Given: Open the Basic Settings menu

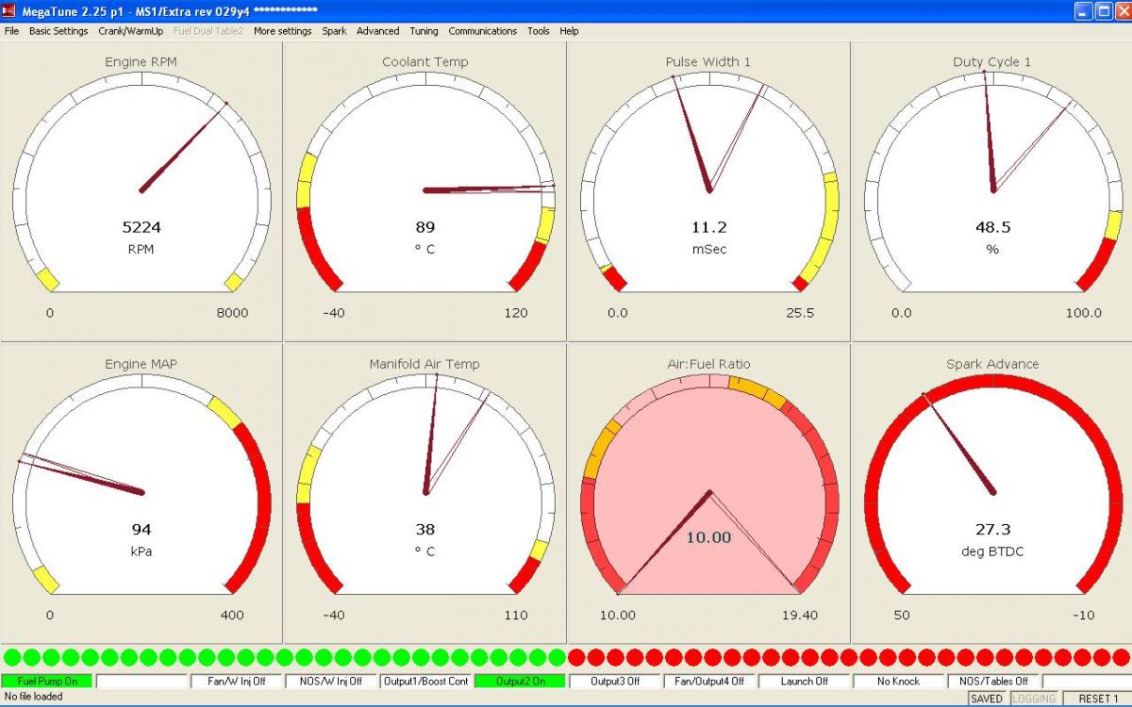Looking at the screenshot, I should [58, 31].
